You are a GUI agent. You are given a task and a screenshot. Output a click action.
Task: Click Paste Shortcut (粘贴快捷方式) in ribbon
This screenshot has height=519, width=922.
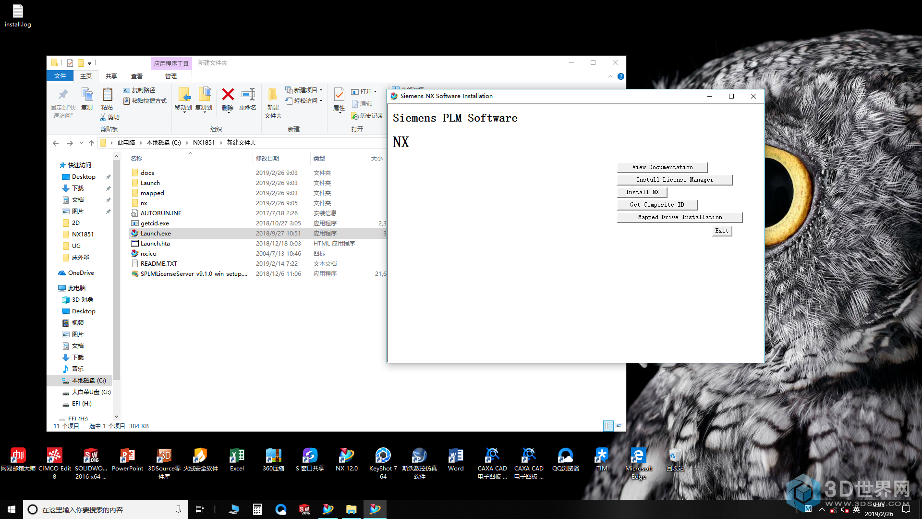(145, 101)
